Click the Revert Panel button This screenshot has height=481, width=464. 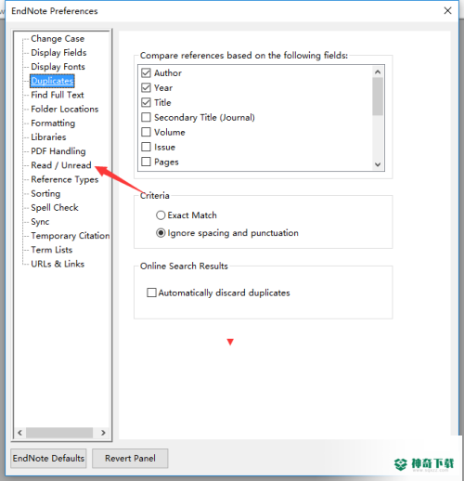click(130, 458)
